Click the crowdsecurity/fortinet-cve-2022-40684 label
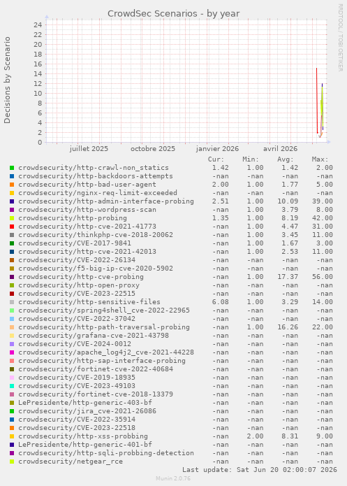Image resolution: width=347 pixels, height=486 pixels. [x=96, y=369]
